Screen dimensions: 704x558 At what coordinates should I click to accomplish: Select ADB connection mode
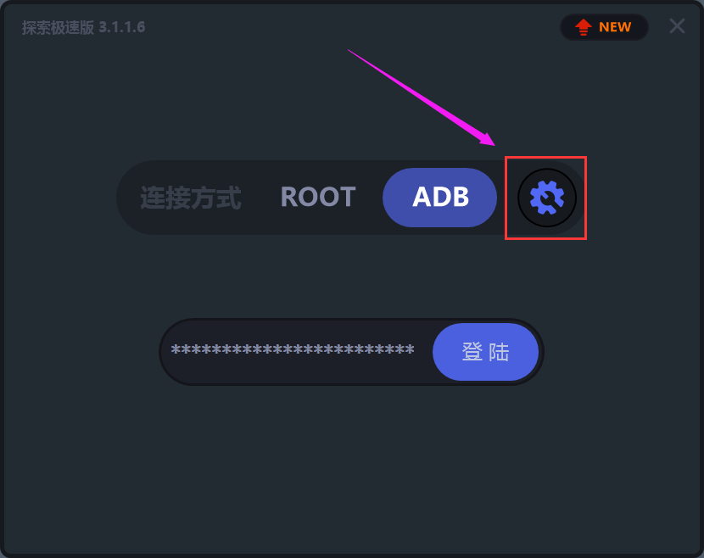(x=439, y=198)
